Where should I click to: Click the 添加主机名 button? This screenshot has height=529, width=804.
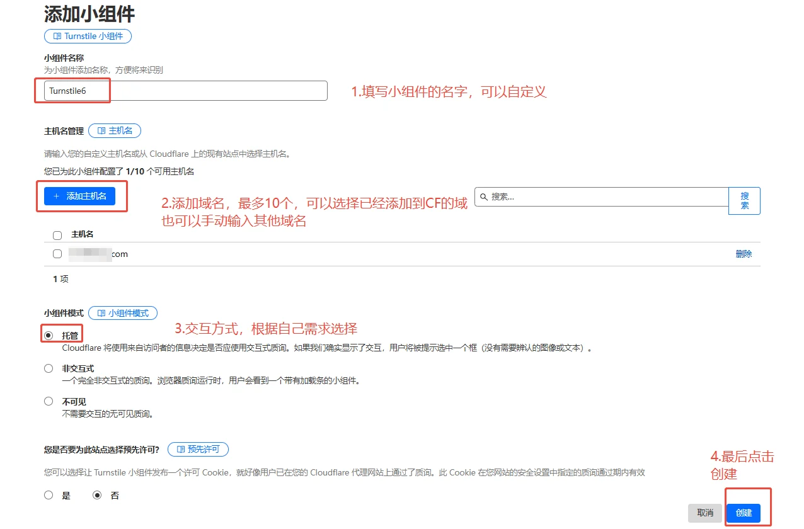[79, 196]
